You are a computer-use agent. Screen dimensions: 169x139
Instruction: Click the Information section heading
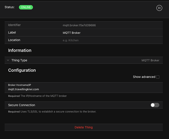(20, 50)
